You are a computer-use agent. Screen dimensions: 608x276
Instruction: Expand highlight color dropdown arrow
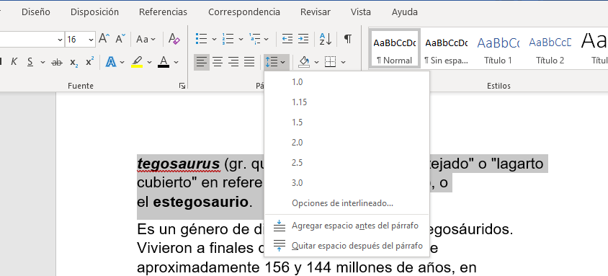pyautogui.click(x=149, y=62)
